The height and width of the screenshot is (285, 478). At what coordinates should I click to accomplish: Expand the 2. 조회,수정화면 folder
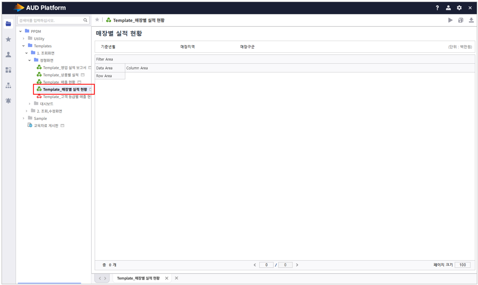26,111
